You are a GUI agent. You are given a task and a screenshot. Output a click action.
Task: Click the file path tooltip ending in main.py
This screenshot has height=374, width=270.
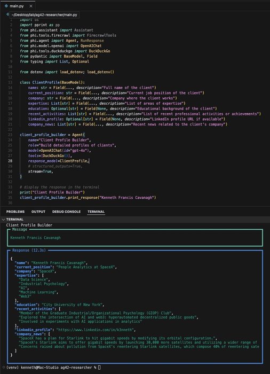coord(44,15)
